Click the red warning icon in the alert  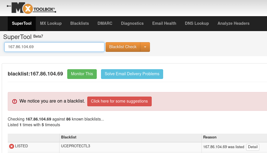coord(15,101)
